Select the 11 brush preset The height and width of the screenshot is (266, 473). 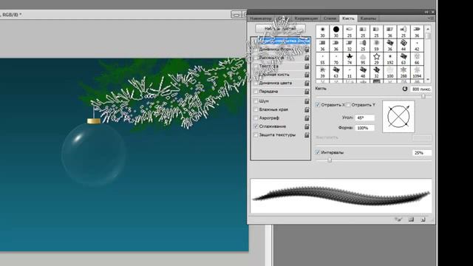(350, 72)
